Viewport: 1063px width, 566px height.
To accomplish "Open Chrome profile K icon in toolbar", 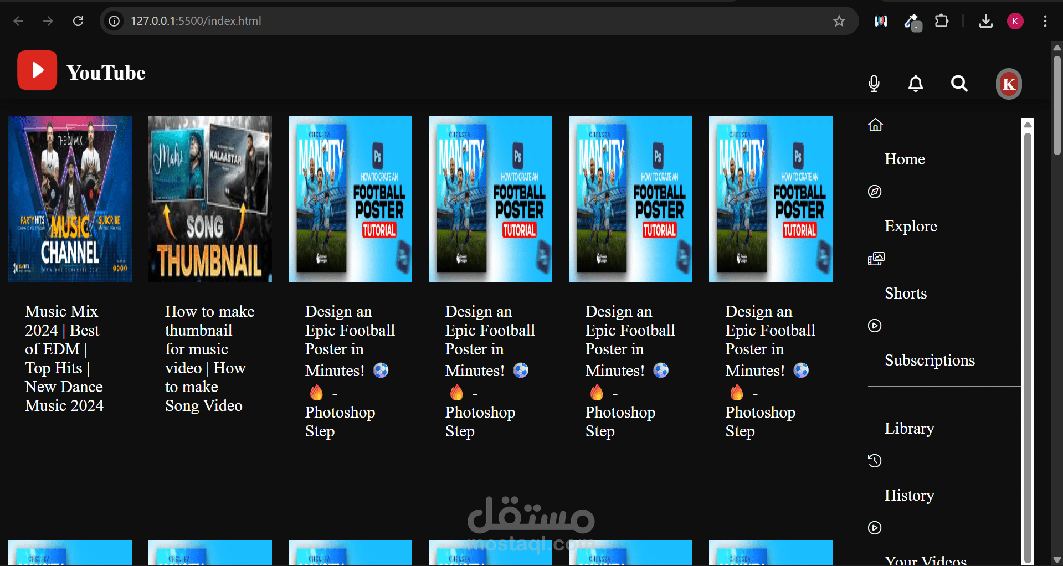I will (1015, 21).
